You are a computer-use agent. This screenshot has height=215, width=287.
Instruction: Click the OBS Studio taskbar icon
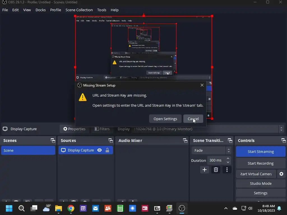pos(182,208)
